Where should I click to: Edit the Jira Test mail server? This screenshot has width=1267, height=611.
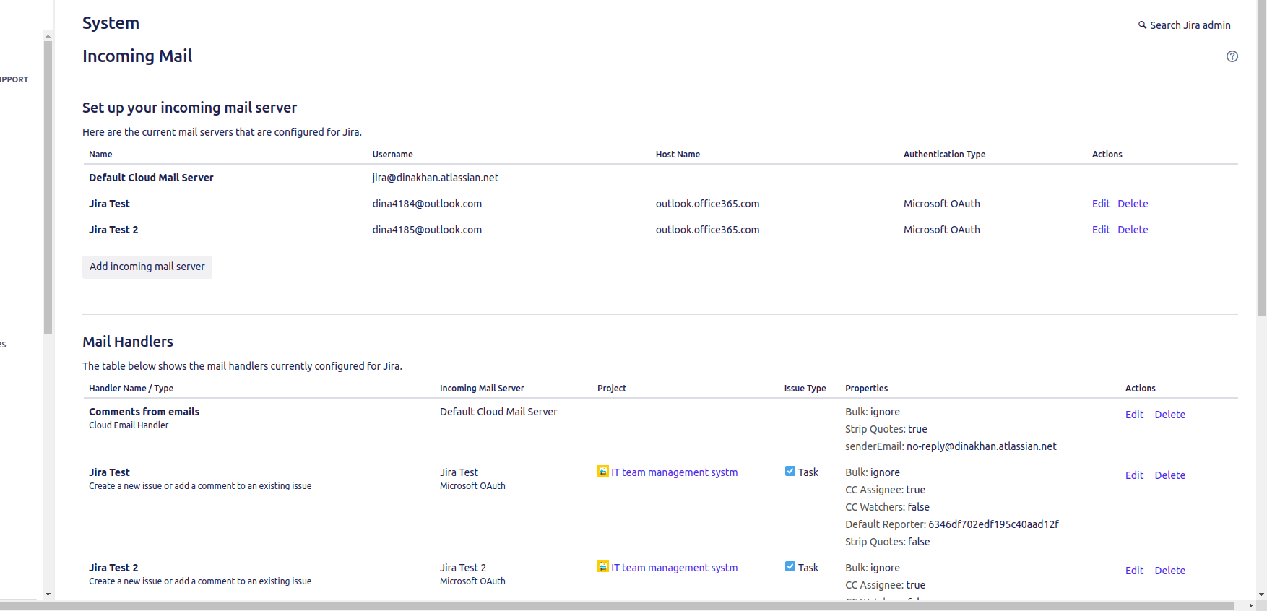pyautogui.click(x=1101, y=204)
